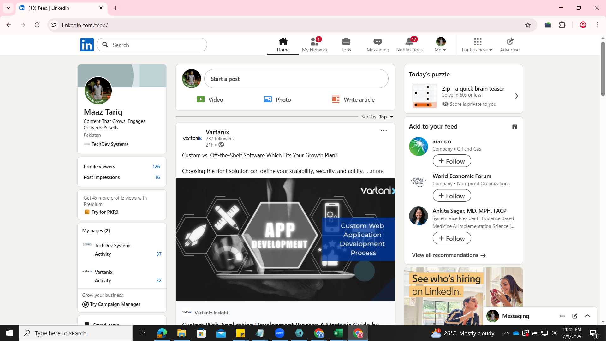This screenshot has height=341, width=606.
Task: Compose new message icon in Messaging panel
Action: (x=575, y=316)
